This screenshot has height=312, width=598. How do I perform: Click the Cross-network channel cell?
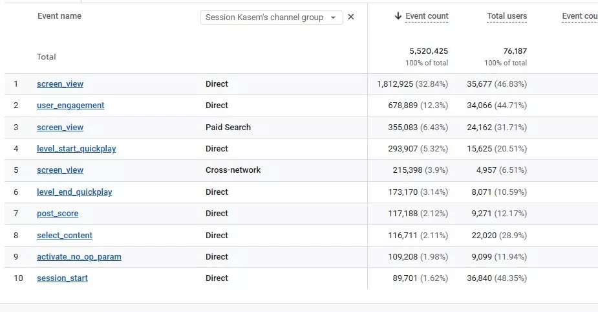click(x=233, y=170)
